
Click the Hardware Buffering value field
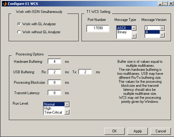point(54,61)
